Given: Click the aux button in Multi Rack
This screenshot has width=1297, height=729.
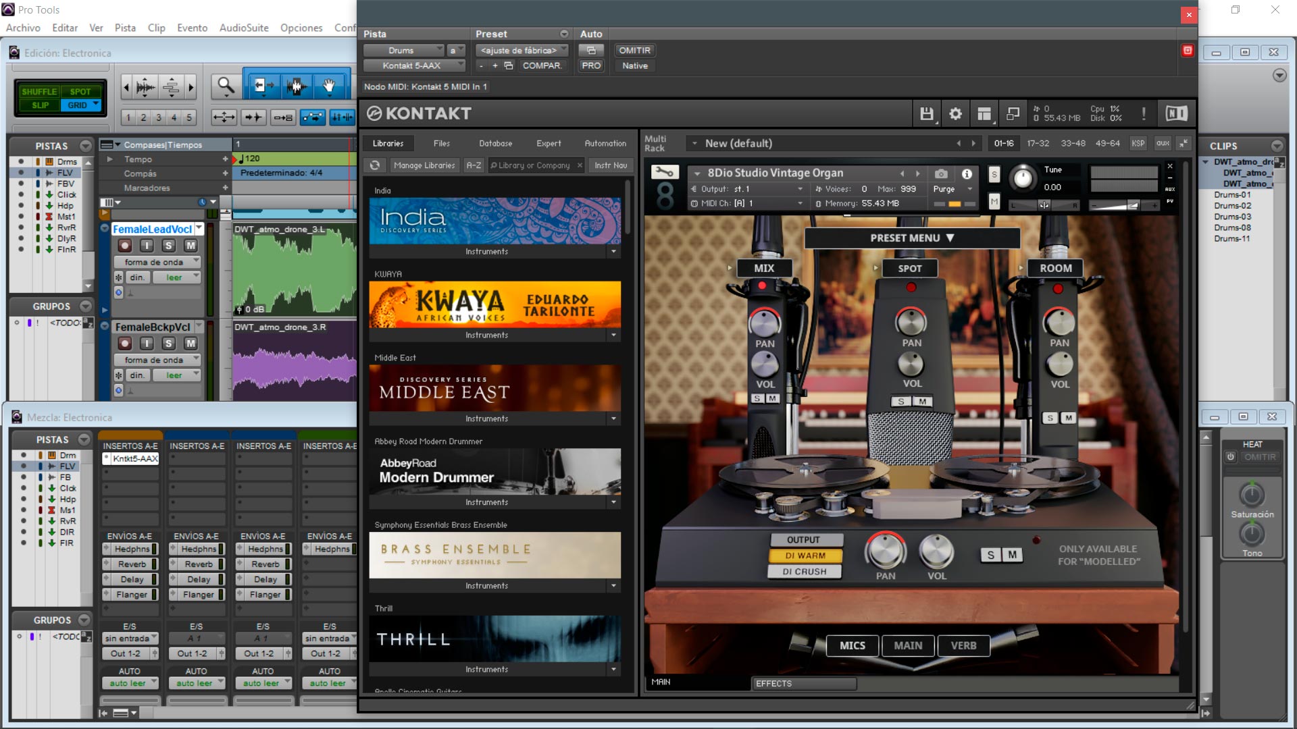Looking at the screenshot, I should click(x=1163, y=143).
